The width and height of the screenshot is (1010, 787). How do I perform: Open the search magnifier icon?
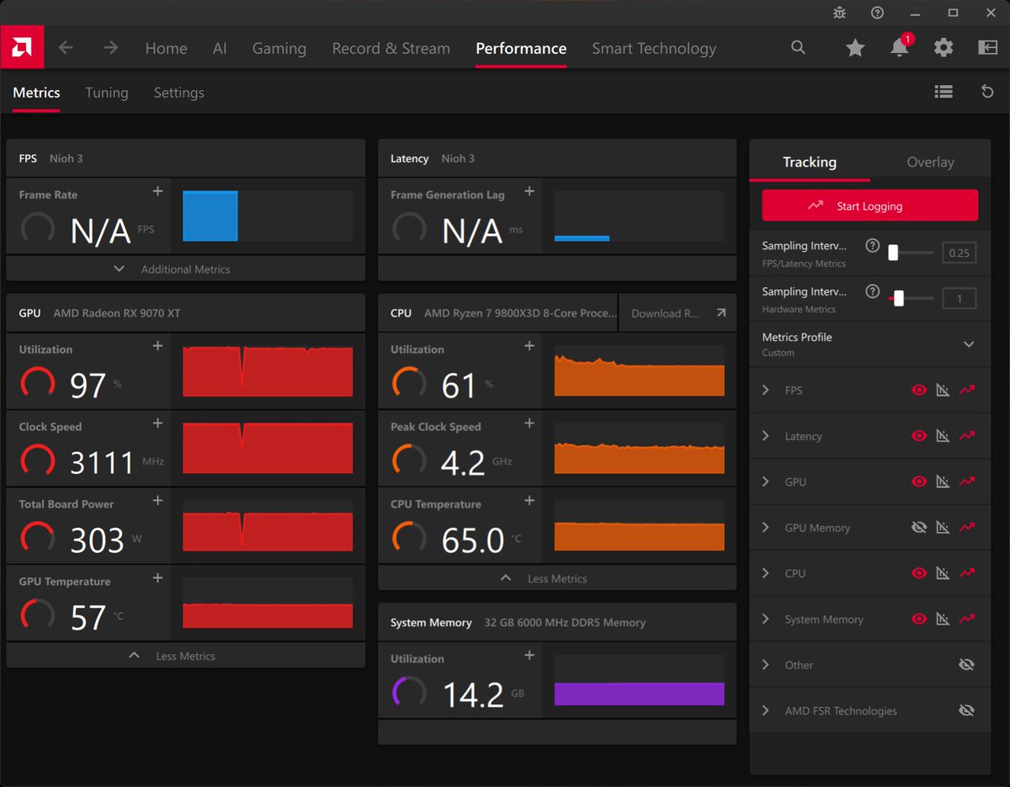click(x=799, y=48)
